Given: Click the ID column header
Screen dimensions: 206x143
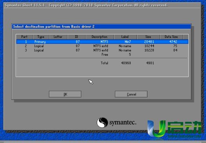Looking at the screenshot, I should coord(77,37).
